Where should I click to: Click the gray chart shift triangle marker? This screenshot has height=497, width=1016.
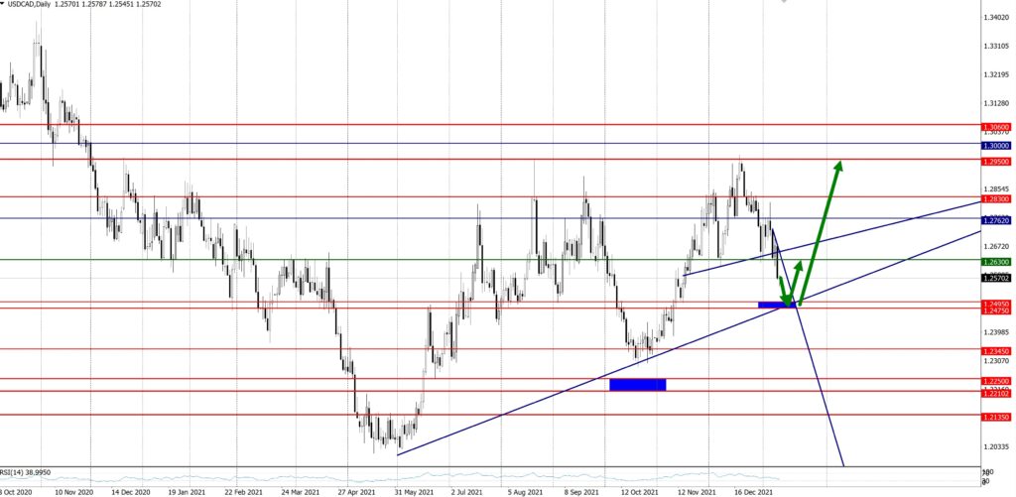click(784, 3)
